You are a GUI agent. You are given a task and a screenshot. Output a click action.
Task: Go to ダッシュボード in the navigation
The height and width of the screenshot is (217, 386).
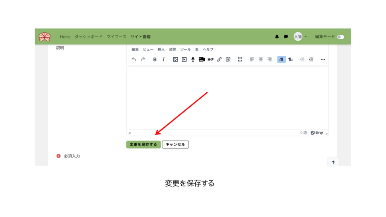[88, 37]
